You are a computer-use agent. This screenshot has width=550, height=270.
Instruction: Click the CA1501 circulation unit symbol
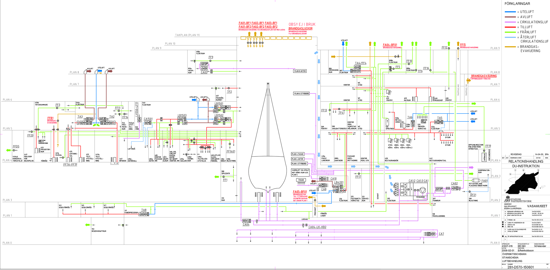148,123
